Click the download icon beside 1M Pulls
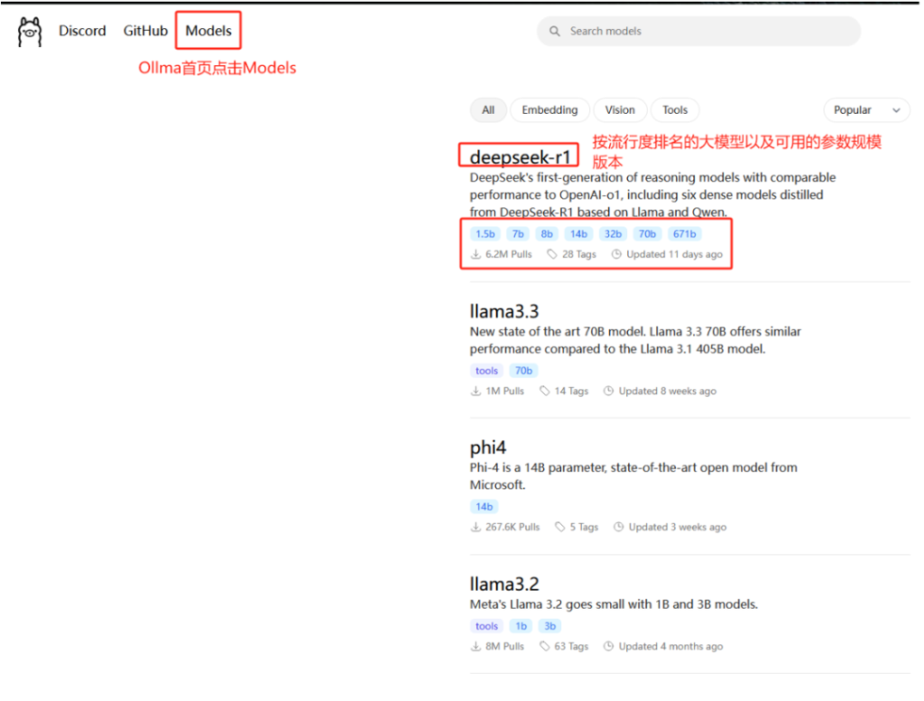924x701 pixels. pyautogui.click(x=476, y=392)
